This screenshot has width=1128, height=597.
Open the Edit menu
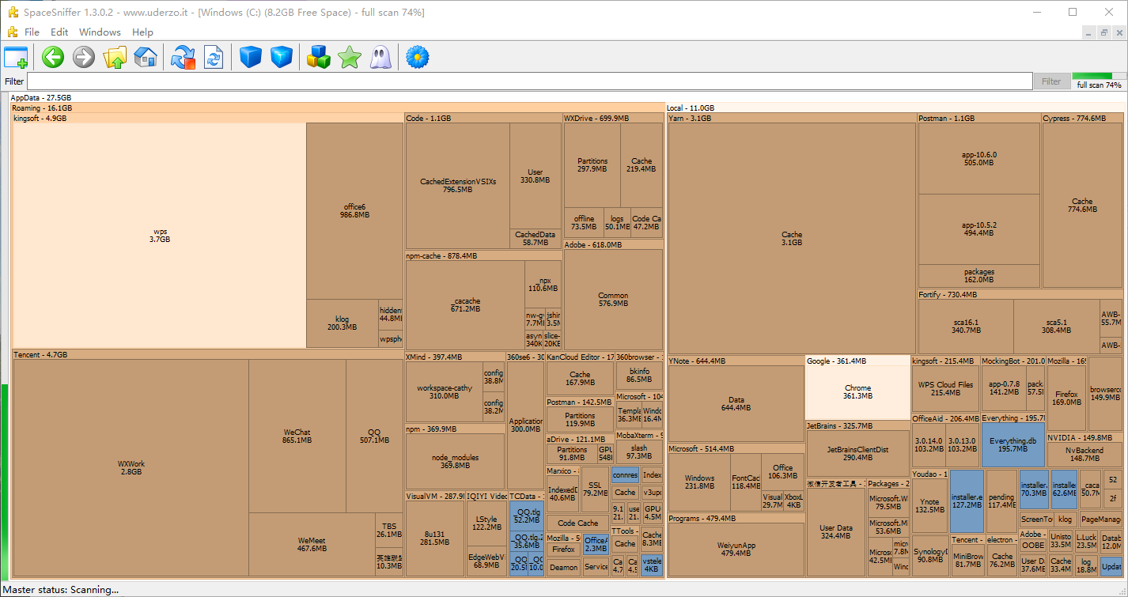pos(59,32)
